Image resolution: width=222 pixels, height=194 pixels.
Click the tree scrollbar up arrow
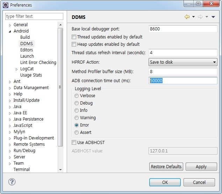click(x=60, y=25)
